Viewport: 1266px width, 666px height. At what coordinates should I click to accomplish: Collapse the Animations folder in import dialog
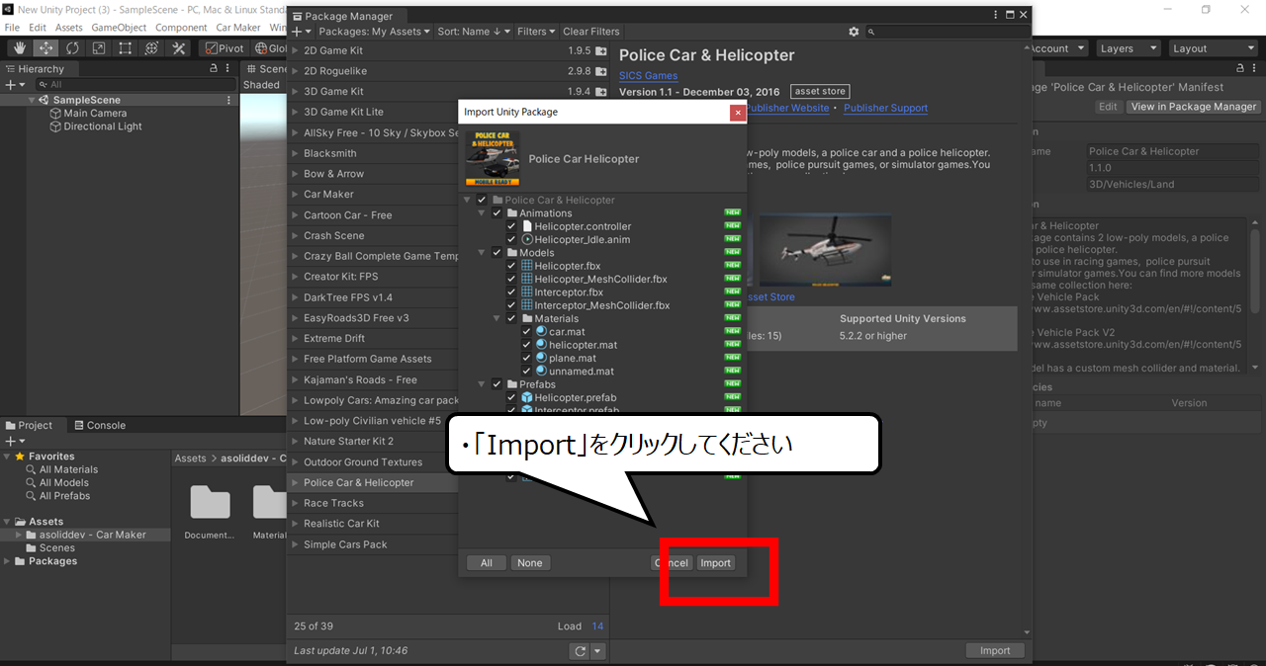(x=482, y=213)
